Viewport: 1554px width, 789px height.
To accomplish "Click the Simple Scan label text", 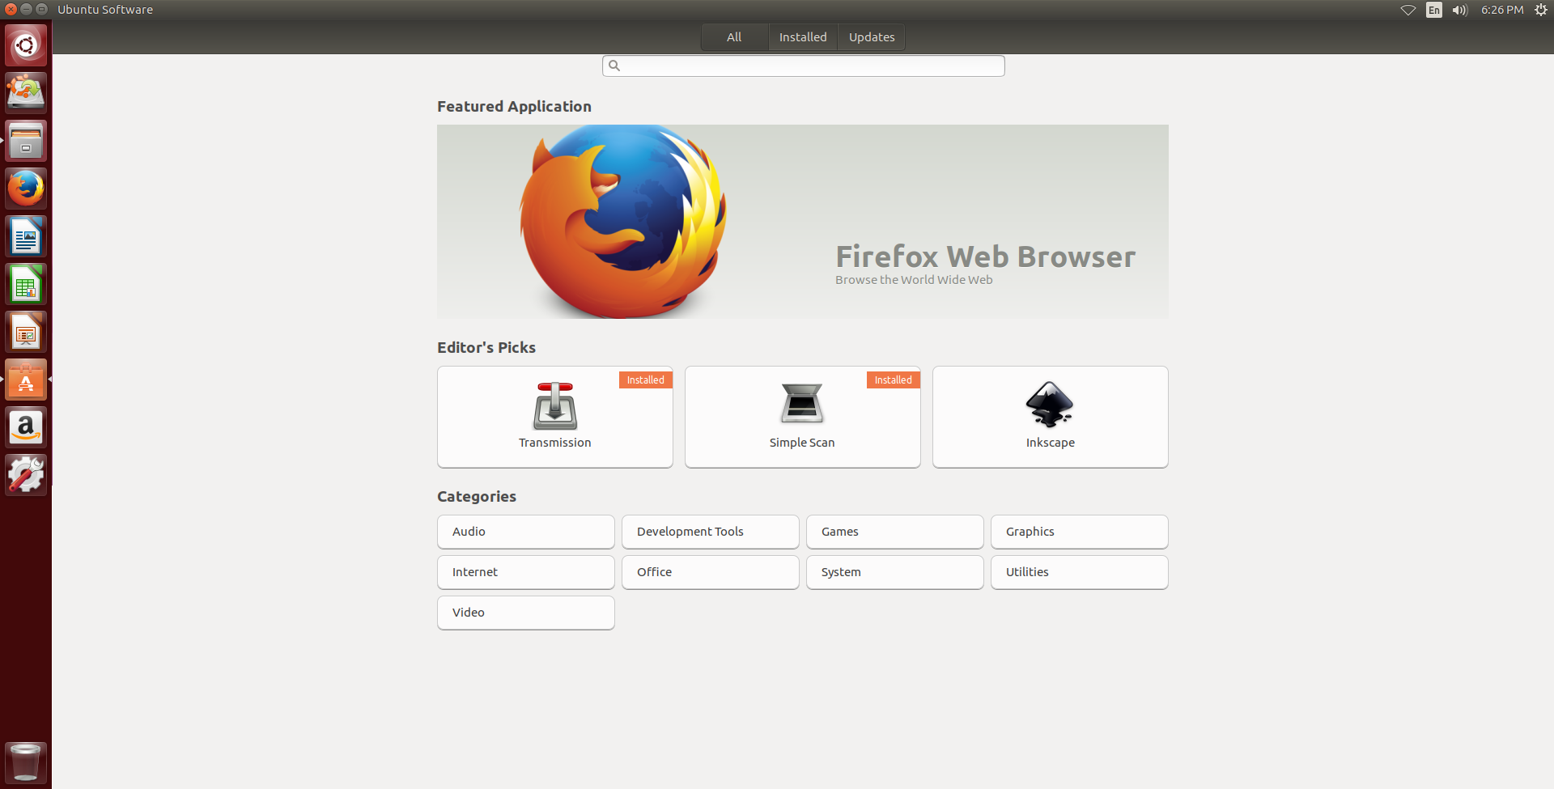I will (x=802, y=443).
